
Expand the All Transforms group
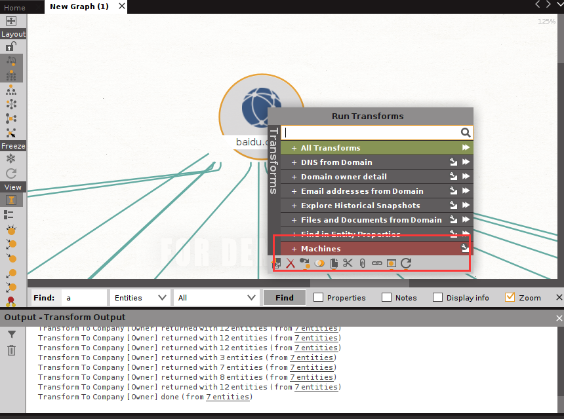click(294, 148)
